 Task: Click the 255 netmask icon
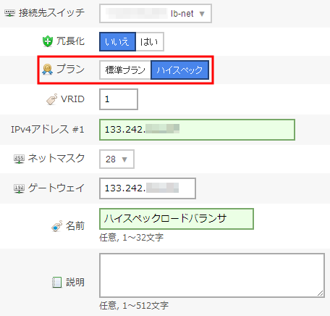(19, 159)
